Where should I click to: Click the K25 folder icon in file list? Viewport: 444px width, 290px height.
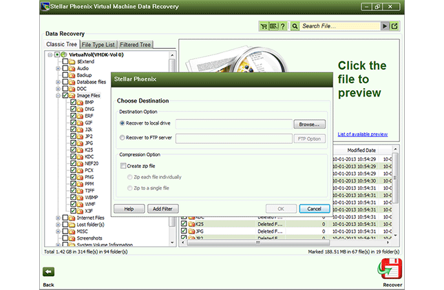[191, 224]
